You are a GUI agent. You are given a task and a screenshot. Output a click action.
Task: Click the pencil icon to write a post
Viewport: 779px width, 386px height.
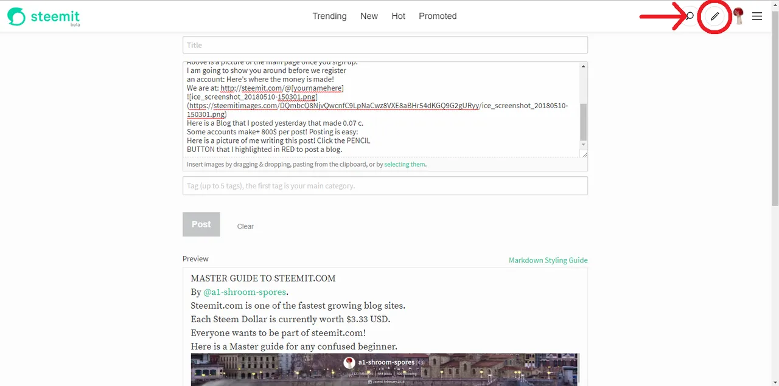coord(714,16)
